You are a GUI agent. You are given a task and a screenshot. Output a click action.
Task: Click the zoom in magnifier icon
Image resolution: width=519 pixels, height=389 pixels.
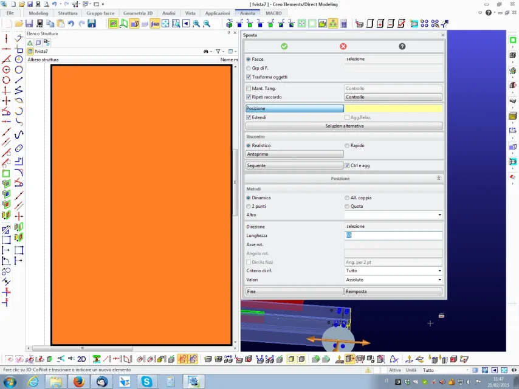point(196,24)
